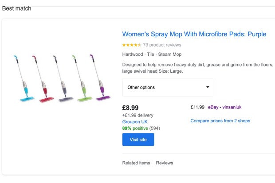Click the red spray mop image
This screenshot has width=275, height=183.
43,79
